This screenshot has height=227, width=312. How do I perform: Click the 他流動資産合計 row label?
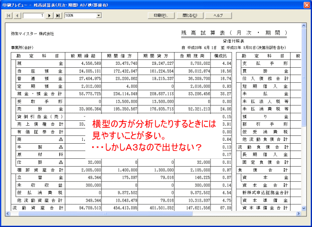pyautogui.click(x=40, y=201)
